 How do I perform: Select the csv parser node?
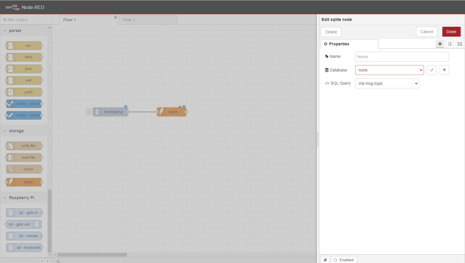24,46
